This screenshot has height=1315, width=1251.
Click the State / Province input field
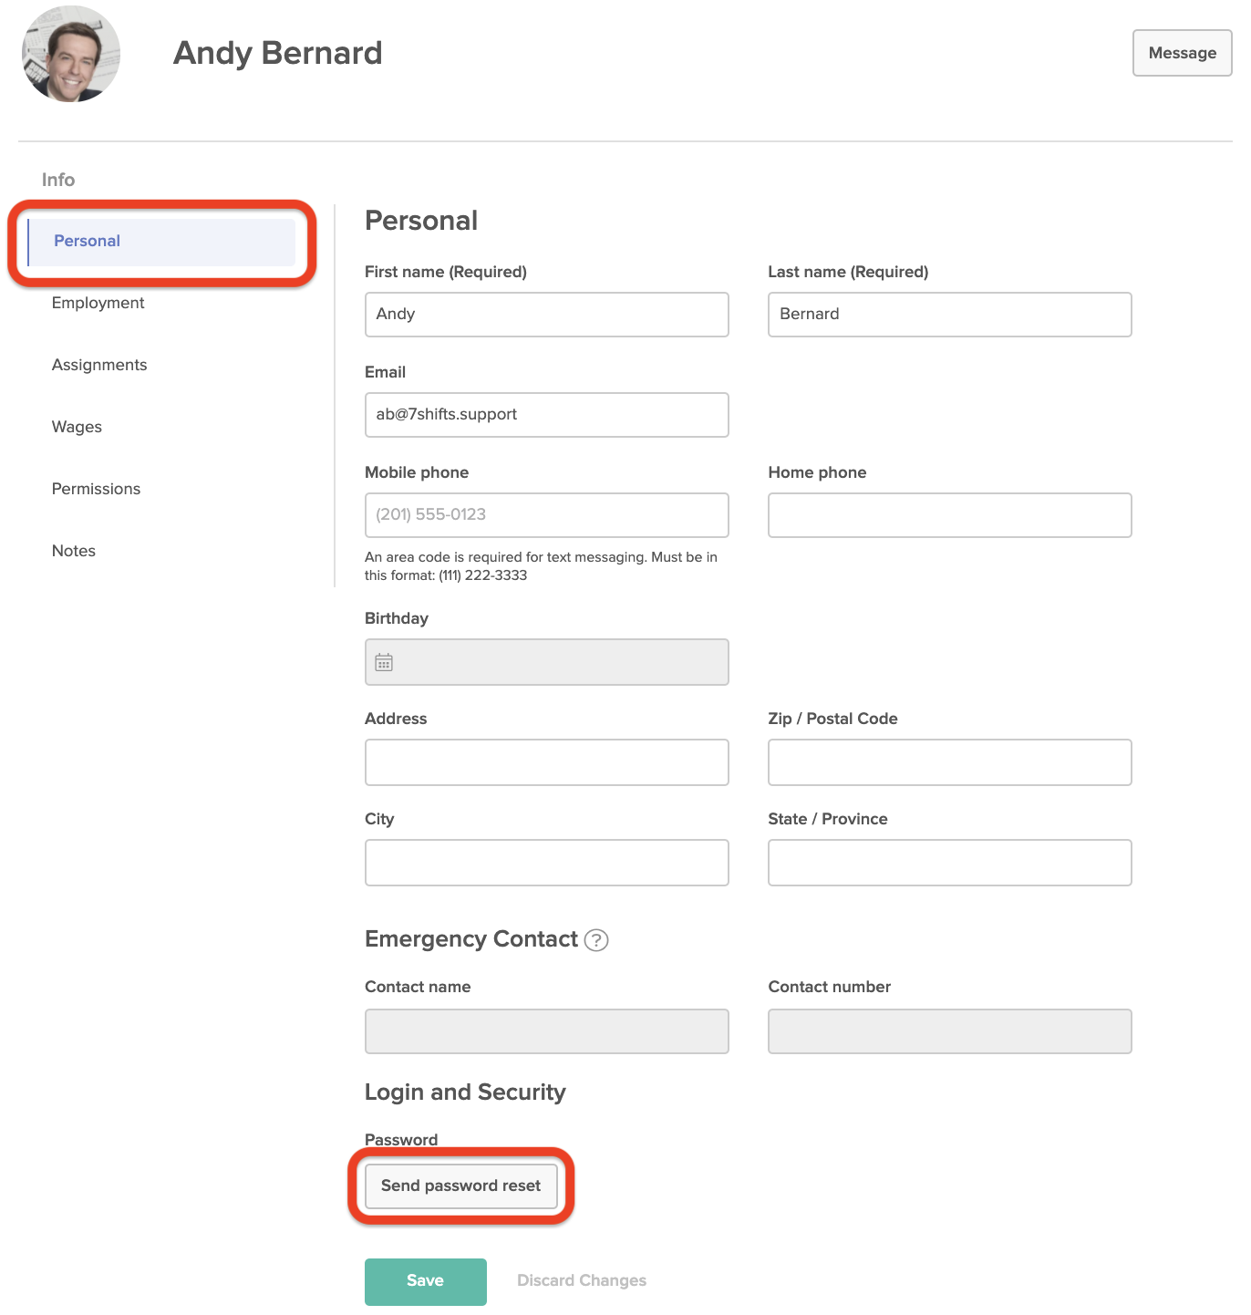click(x=949, y=863)
